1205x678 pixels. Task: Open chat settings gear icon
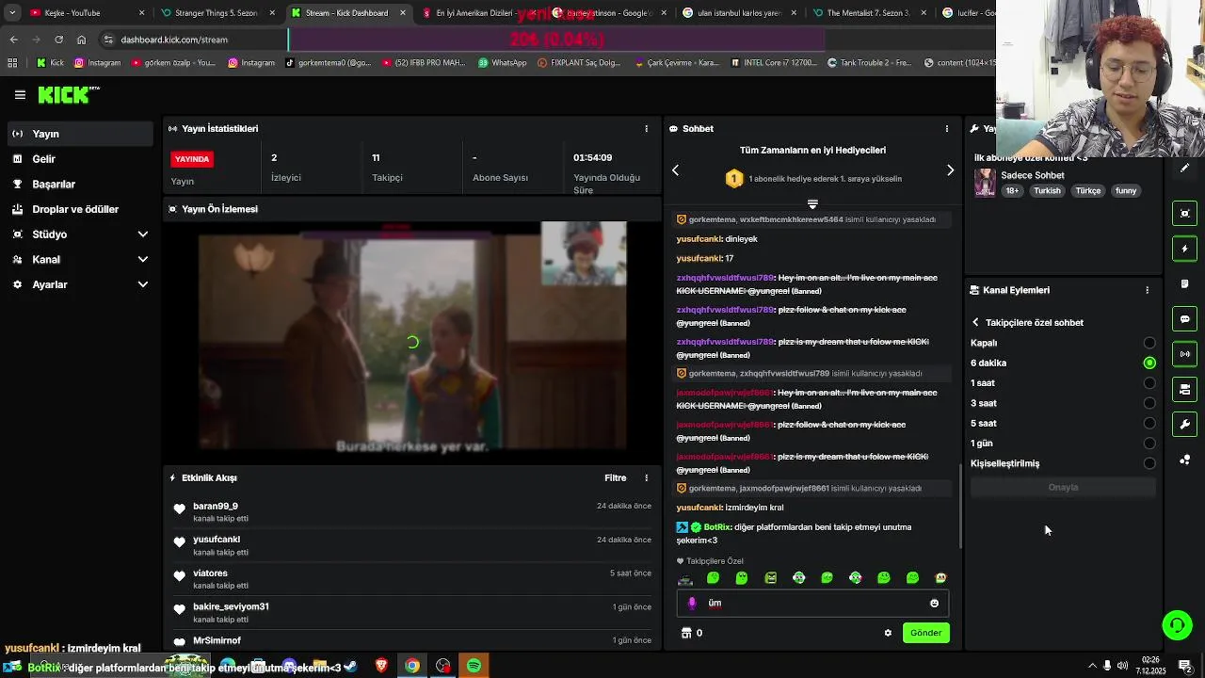coord(888,633)
